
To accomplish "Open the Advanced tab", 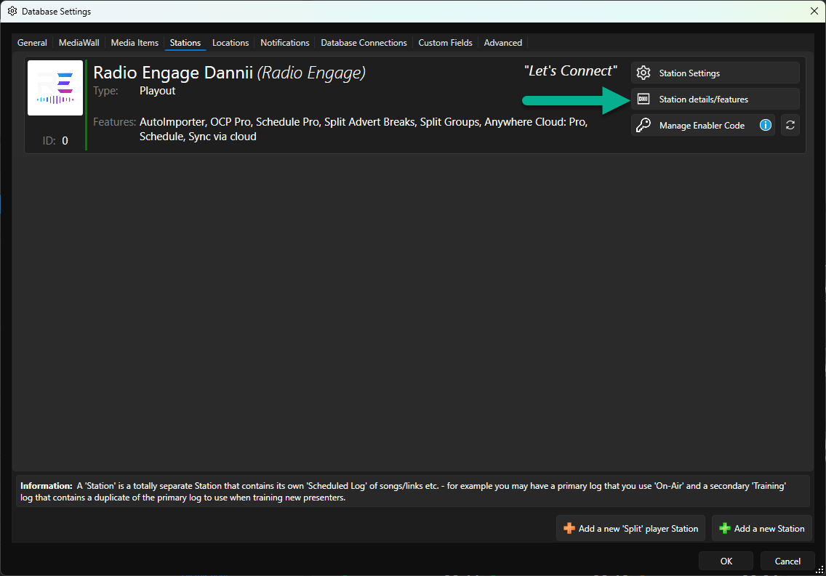I will (x=502, y=43).
